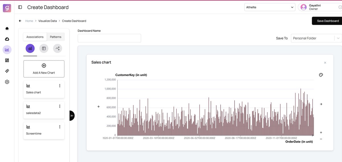Click the plus circle in Add chart
The width and height of the screenshot is (342, 162).
[44, 66]
